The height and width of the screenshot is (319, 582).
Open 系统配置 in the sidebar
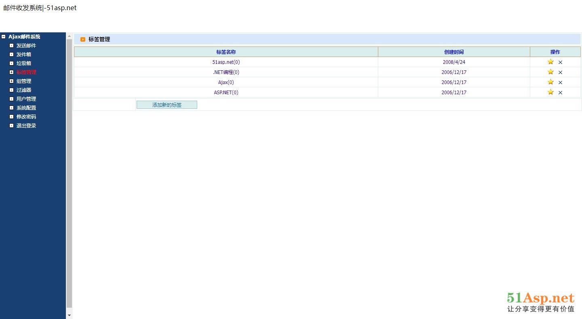click(x=26, y=108)
